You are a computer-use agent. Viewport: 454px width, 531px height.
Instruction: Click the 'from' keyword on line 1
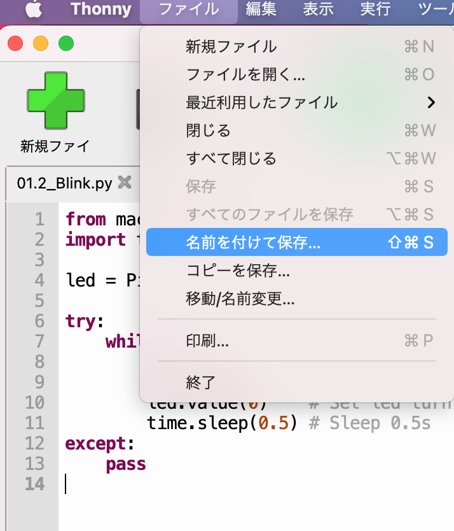pyautogui.click(x=86, y=219)
